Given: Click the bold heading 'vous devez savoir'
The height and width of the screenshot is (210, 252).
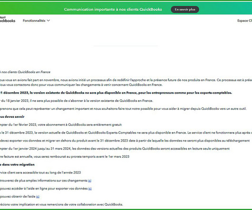Looking at the screenshot, I should click(12, 117).
